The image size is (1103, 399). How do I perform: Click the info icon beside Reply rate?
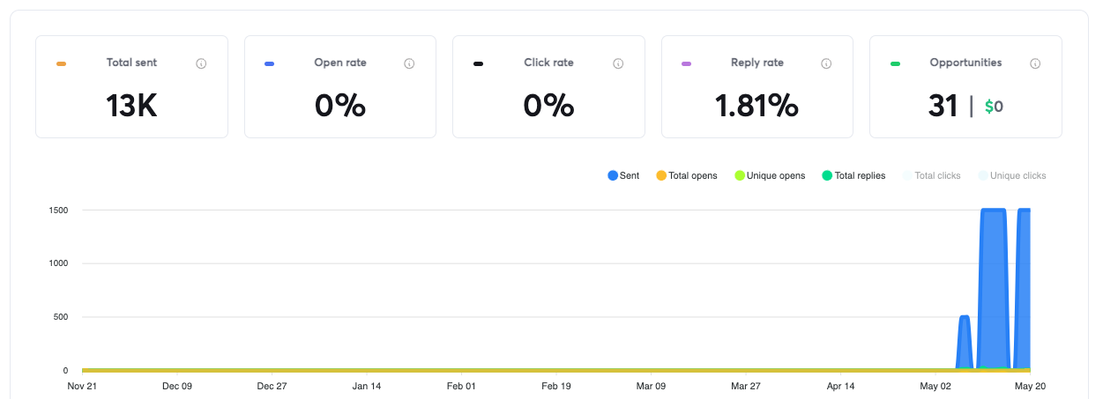pyautogui.click(x=826, y=63)
